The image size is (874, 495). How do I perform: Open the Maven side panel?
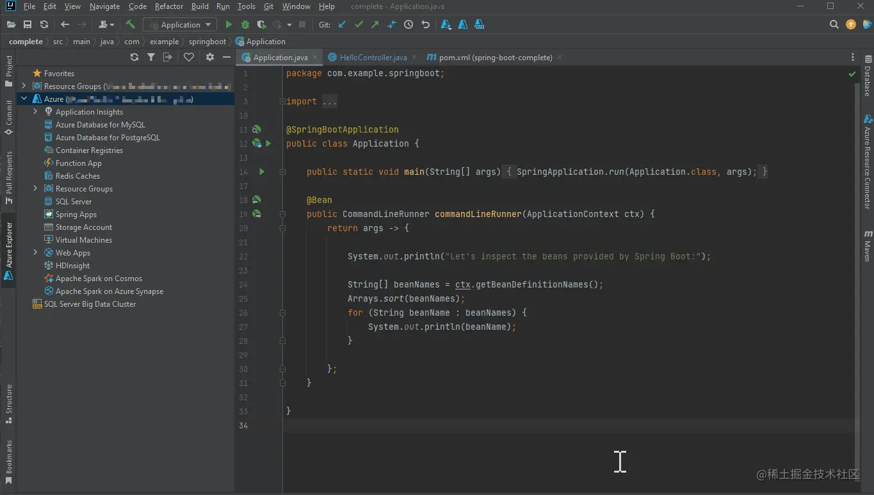(x=868, y=245)
